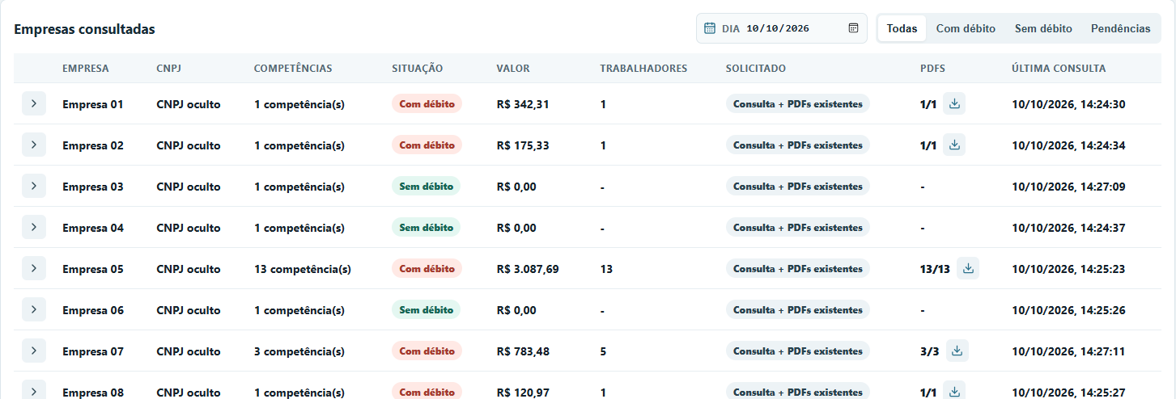Click the Com débito badge for Empresa 05
Screen dimensions: 1176x399
pos(427,268)
